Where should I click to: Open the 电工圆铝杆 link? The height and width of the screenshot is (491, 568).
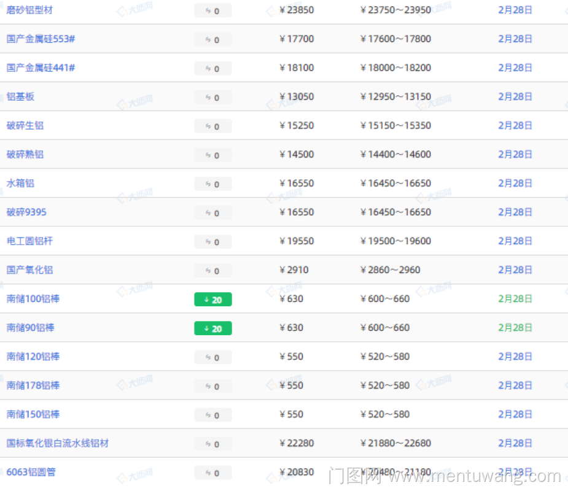29,241
